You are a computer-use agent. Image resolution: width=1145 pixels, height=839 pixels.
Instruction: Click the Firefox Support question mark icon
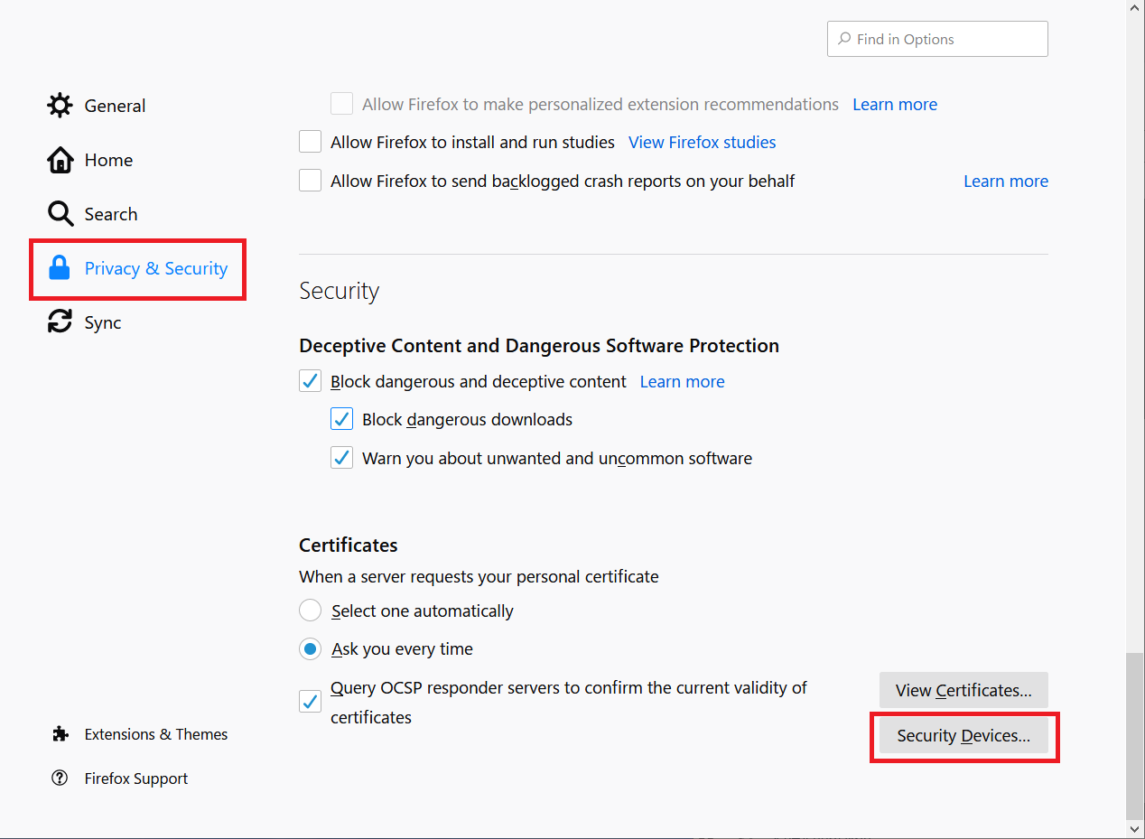(x=60, y=778)
